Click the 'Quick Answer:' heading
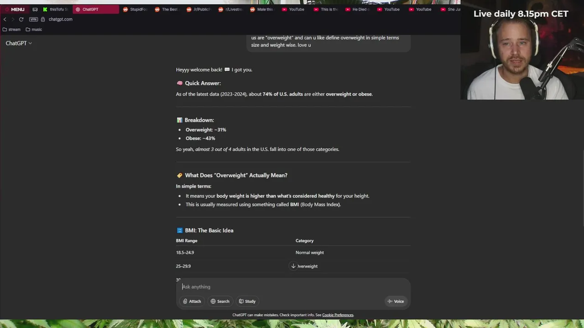This screenshot has height=328, width=584. pyautogui.click(x=203, y=83)
